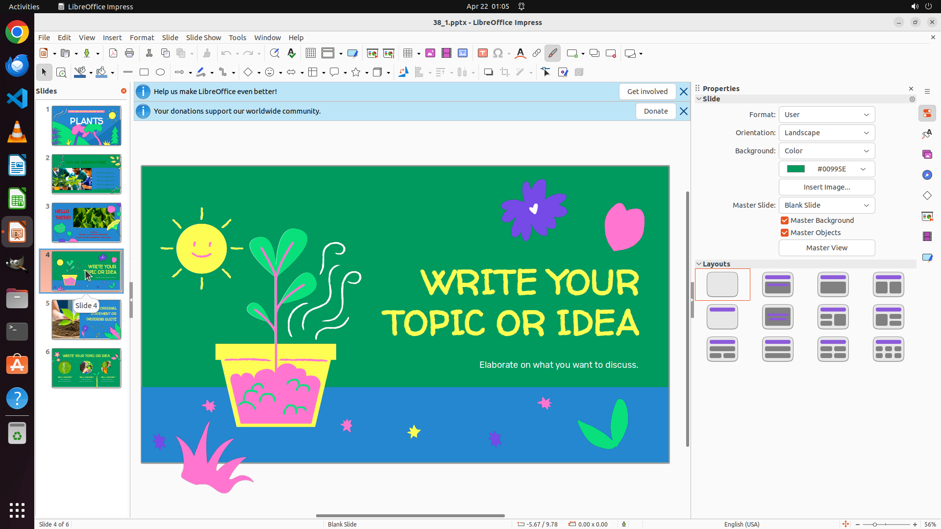The width and height of the screenshot is (941, 529).
Task: Open the Slide Show menu
Action: click(203, 38)
